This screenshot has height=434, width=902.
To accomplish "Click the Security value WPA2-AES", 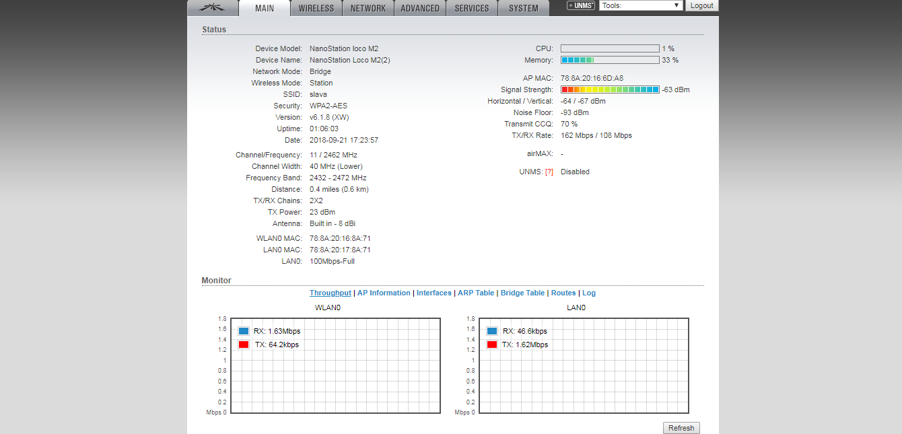I will pyautogui.click(x=328, y=106).
